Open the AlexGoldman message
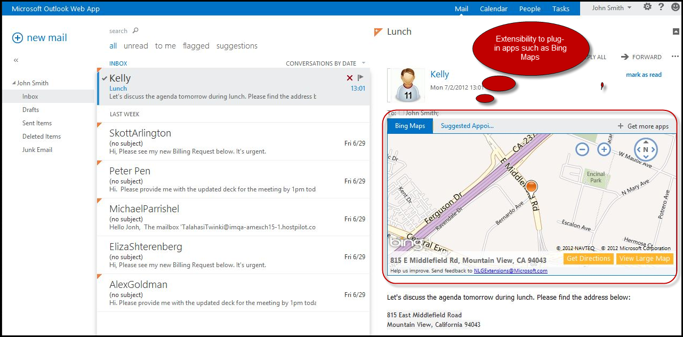Screen dimensions: 683x337 tap(233, 293)
